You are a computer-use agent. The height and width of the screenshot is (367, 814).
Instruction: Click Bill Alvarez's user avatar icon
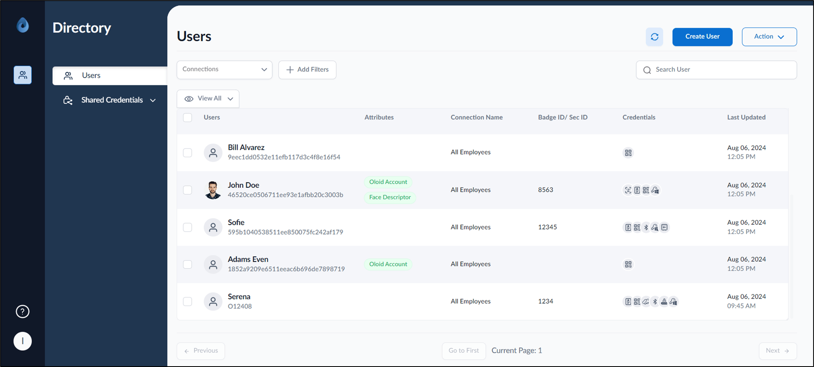point(213,153)
